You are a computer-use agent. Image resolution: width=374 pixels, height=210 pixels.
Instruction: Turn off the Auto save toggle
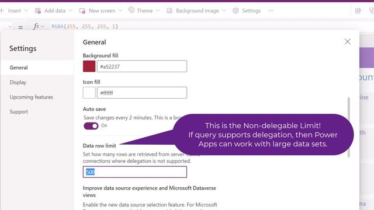(x=91, y=126)
